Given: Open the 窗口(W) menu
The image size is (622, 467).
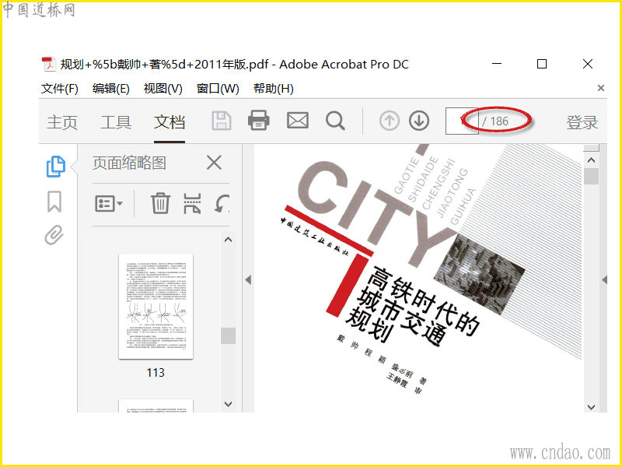Looking at the screenshot, I should [x=218, y=89].
